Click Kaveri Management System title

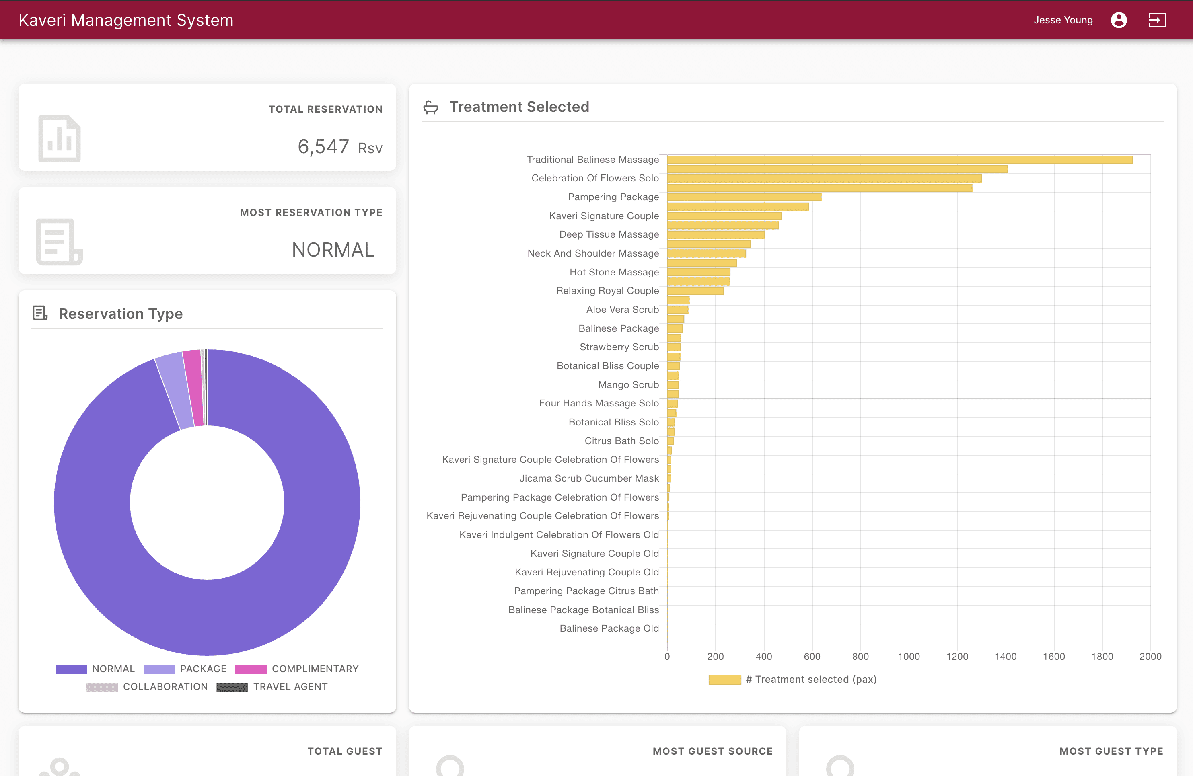coord(126,20)
